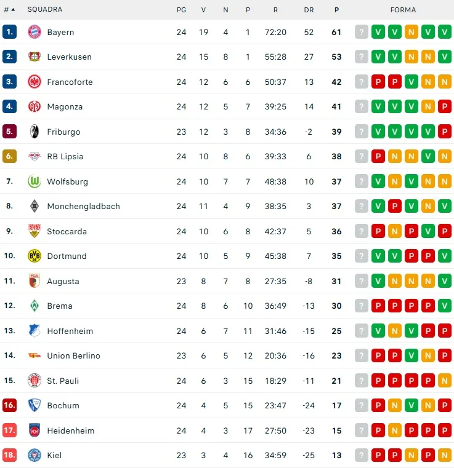This screenshot has width=454, height=468.
Task: Select the St. Pauli club crest
Action: (x=34, y=381)
